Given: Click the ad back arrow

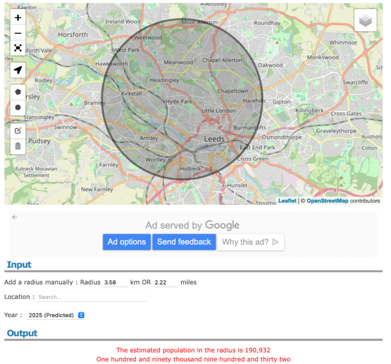Looking at the screenshot, I should pos(15,217).
